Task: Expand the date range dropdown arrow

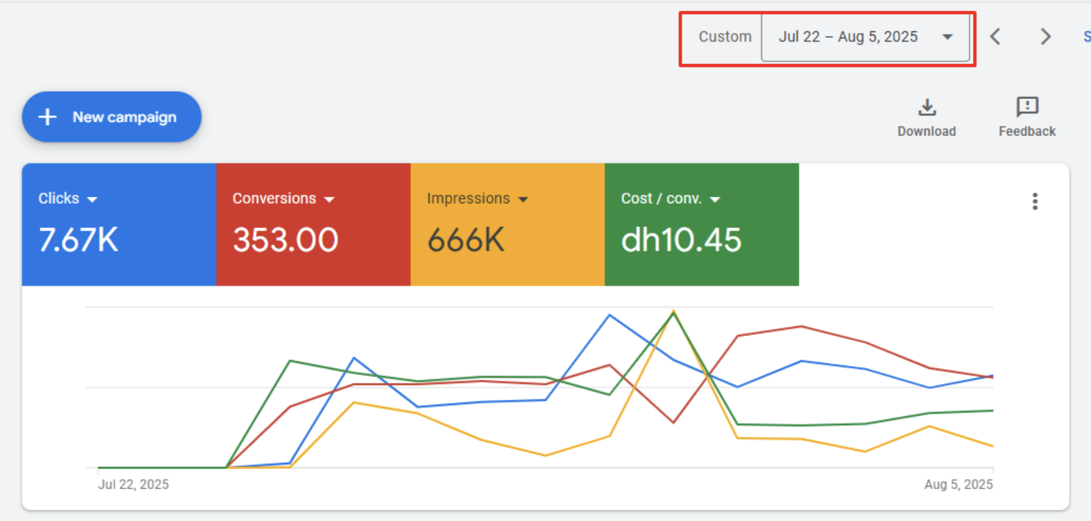Action: (x=948, y=37)
